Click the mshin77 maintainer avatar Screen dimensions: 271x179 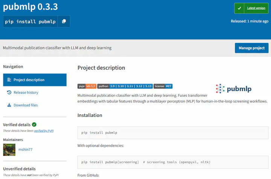[9, 150]
